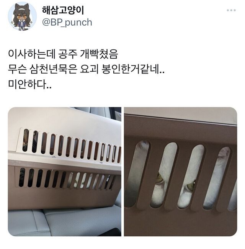Click the lower vent row showing white fur
Viewport: 245px width, 249px height.
click(x=67, y=179)
